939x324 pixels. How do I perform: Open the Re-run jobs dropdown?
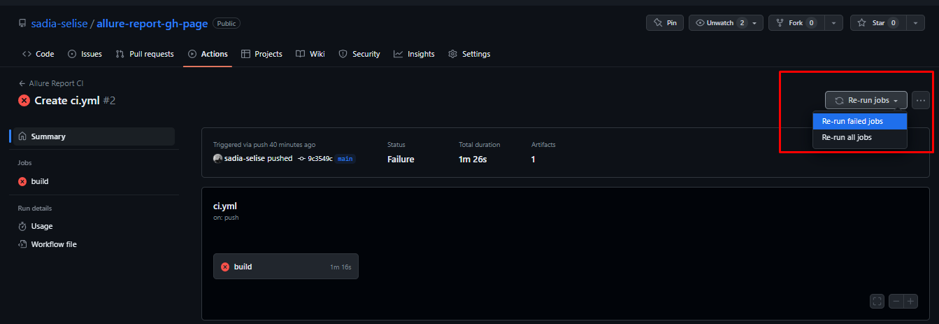pos(866,101)
